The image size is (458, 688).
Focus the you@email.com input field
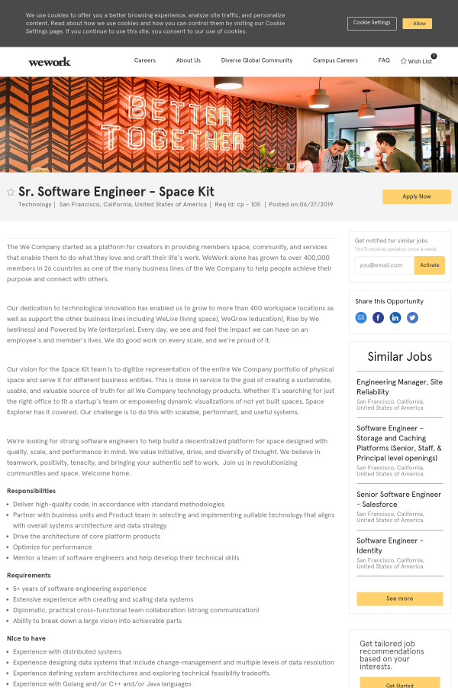385,265
